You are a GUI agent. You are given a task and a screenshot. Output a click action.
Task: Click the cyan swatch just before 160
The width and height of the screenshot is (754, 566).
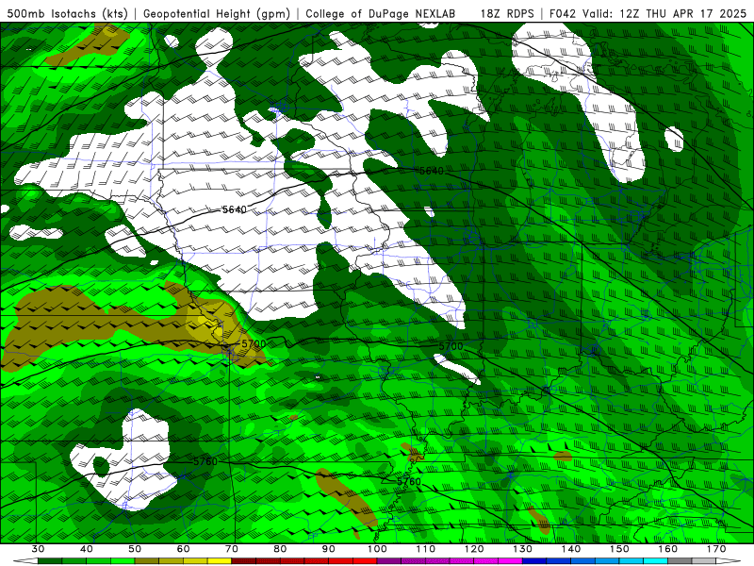click(x=655, y=560)
